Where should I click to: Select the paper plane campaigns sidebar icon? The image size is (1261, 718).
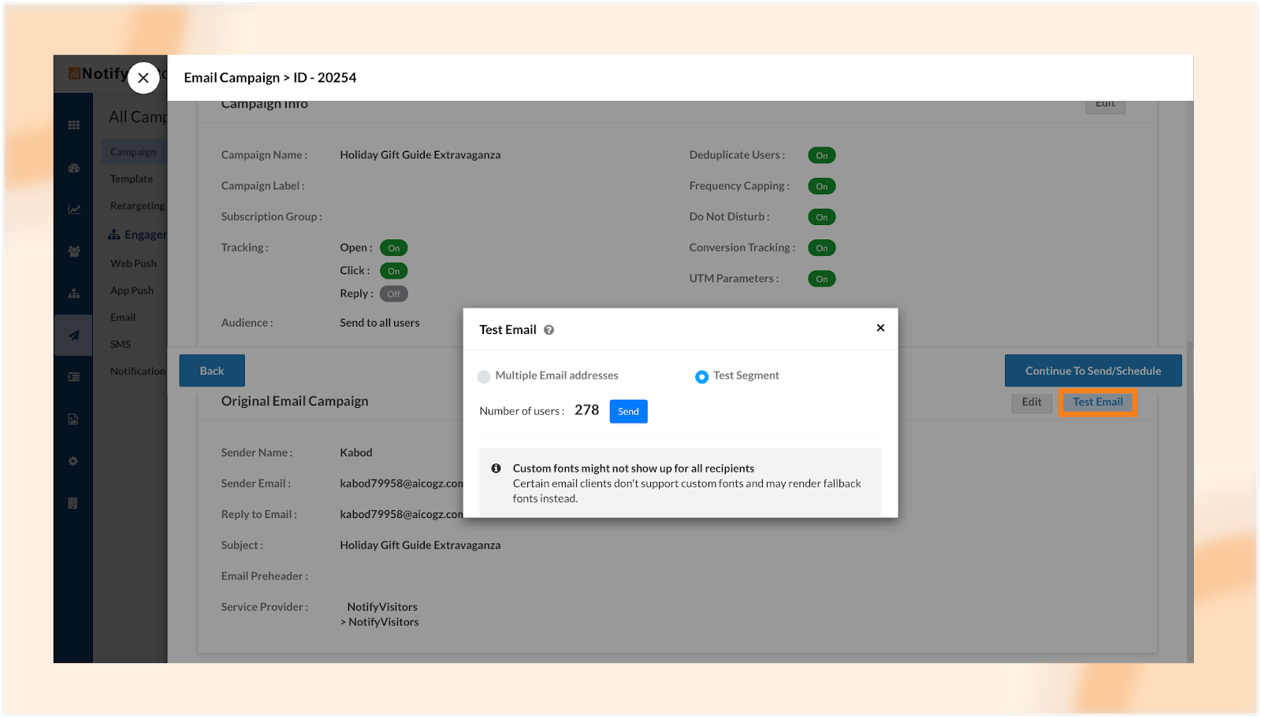click(x=74, y=335)
